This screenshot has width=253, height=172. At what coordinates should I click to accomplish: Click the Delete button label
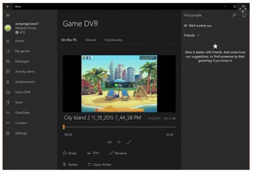coord(73,164)
